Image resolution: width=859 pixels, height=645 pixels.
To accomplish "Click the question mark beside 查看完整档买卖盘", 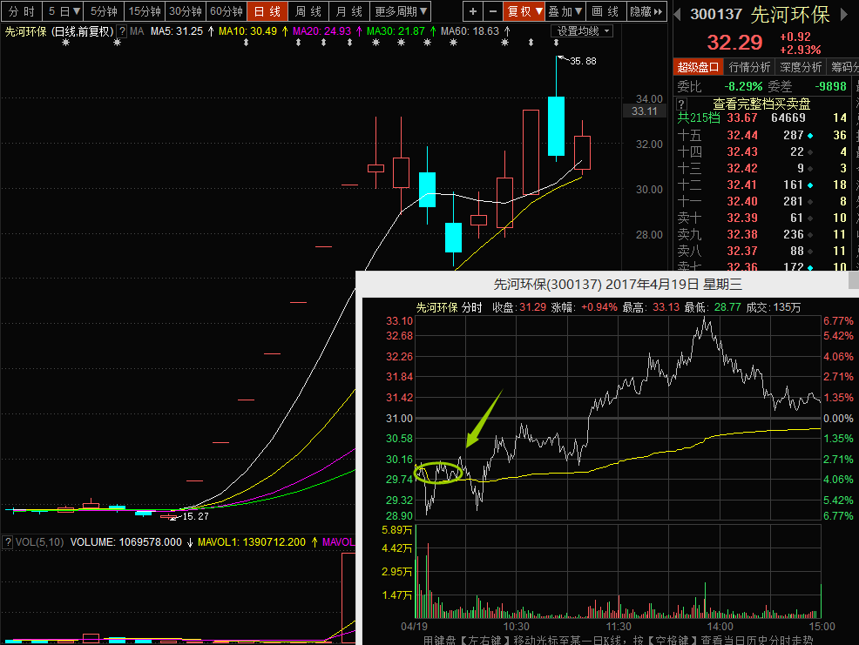I will point(683,104).
